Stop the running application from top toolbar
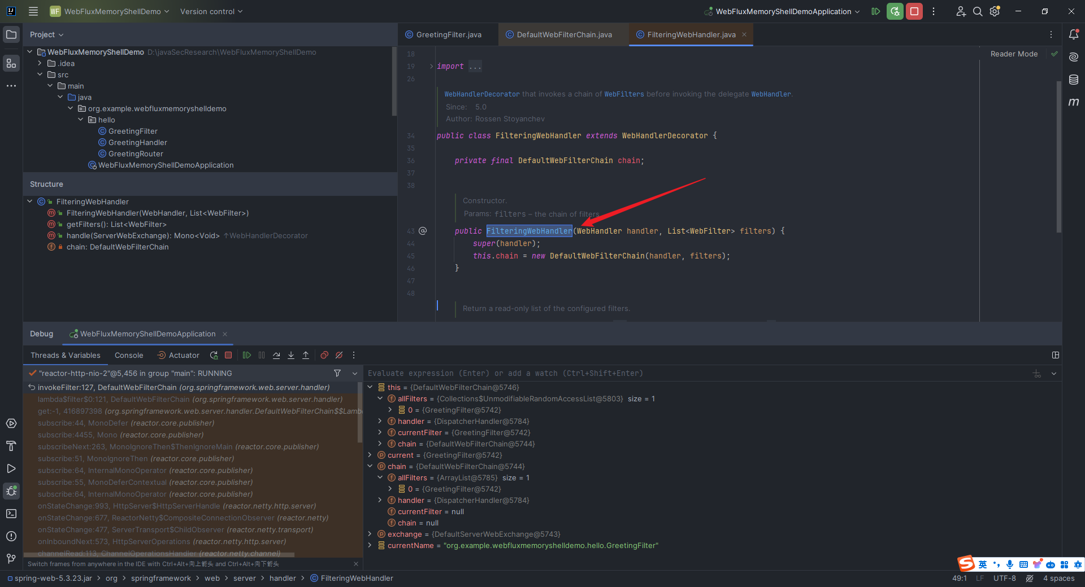Viewport: 1085px width, 587px height. point(914,11)
